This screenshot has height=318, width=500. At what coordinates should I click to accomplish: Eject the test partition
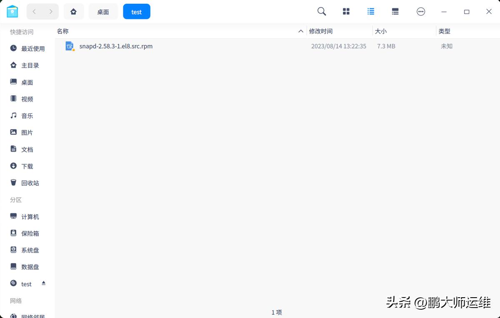click(x=43, y=283)
